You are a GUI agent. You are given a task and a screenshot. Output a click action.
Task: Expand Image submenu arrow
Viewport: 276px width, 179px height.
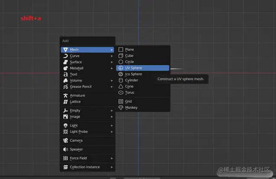pos(112,117)
